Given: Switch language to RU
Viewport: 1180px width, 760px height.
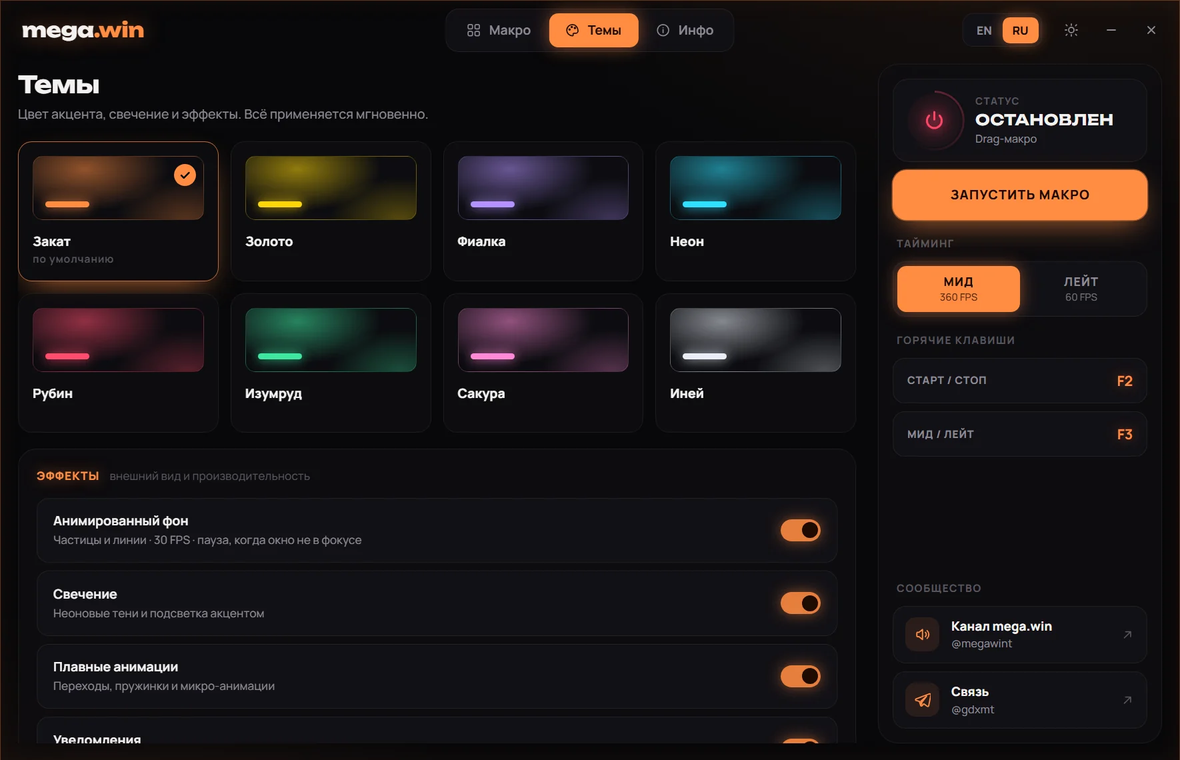Looking at the screenshot, I should (1020, 31).
